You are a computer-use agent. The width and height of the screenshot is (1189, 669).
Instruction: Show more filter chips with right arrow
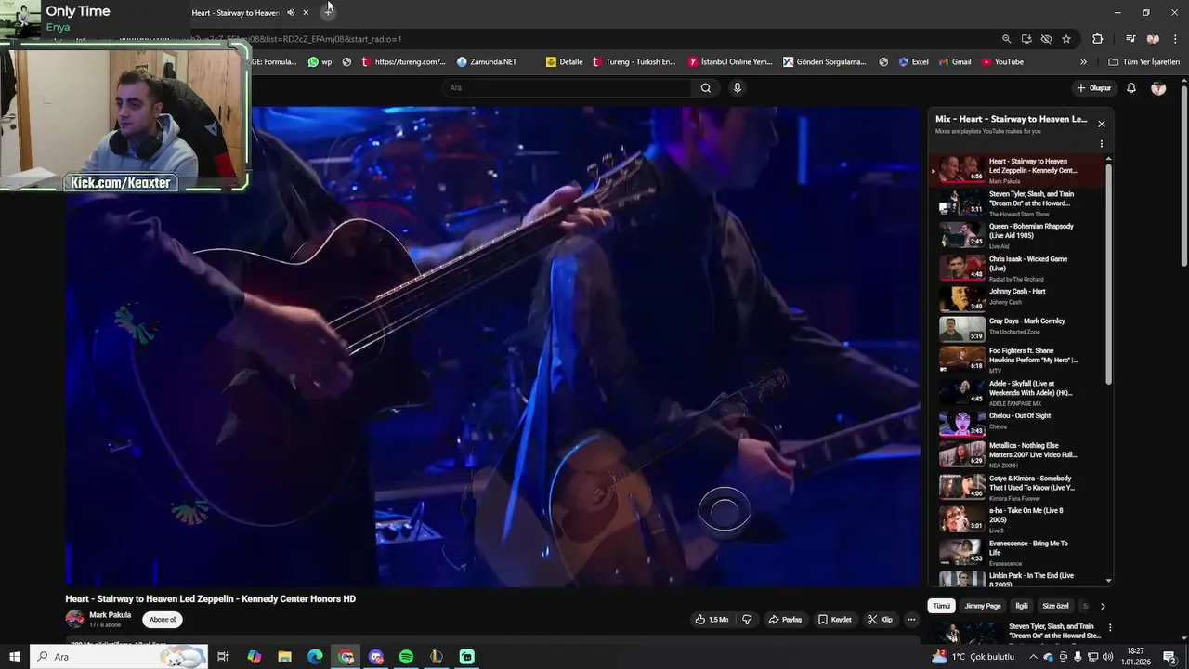tap(1103, 606)
